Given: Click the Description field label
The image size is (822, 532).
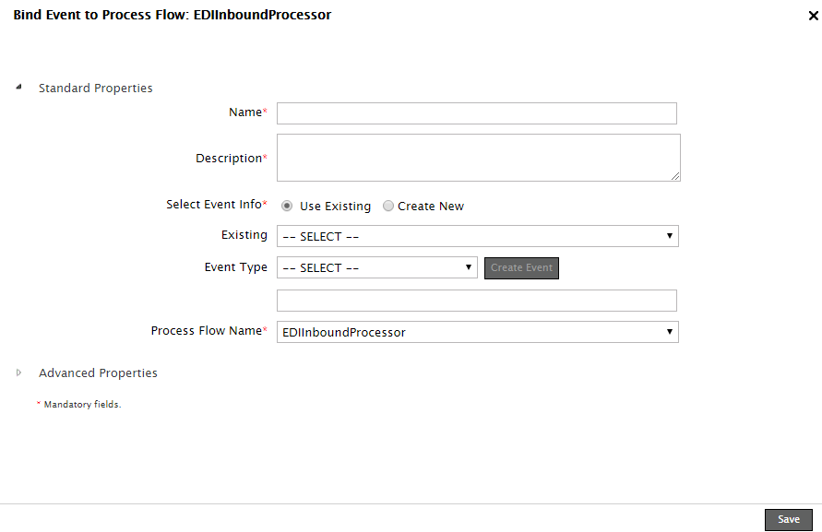Looking at the screenshot, I should [229, 159].
